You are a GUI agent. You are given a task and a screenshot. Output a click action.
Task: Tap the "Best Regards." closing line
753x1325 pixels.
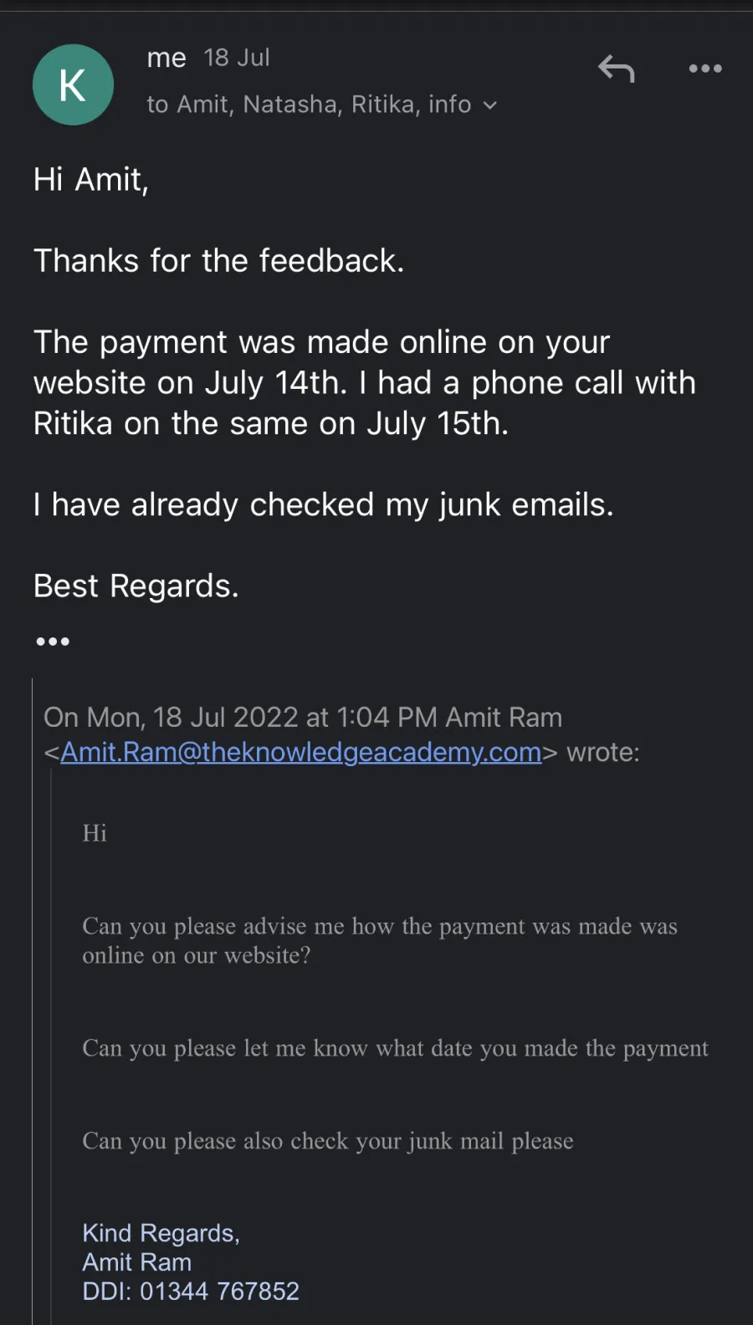click(136, 586)
